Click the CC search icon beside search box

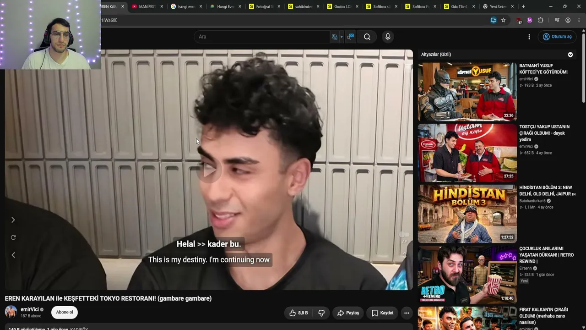click(x=350, y=37)
